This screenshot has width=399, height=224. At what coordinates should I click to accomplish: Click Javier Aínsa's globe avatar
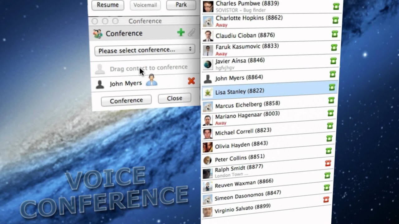click(208, 64)
